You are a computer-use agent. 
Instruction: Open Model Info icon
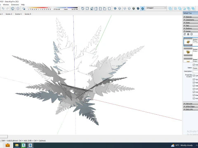[18, 9]
